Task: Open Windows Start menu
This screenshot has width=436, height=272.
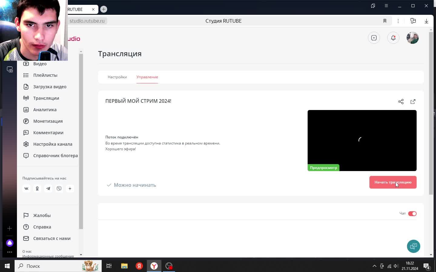Action: point(7,266)
